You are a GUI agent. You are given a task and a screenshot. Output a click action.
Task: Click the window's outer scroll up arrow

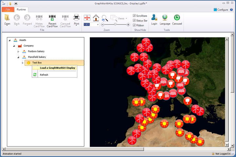pos(232,34)
